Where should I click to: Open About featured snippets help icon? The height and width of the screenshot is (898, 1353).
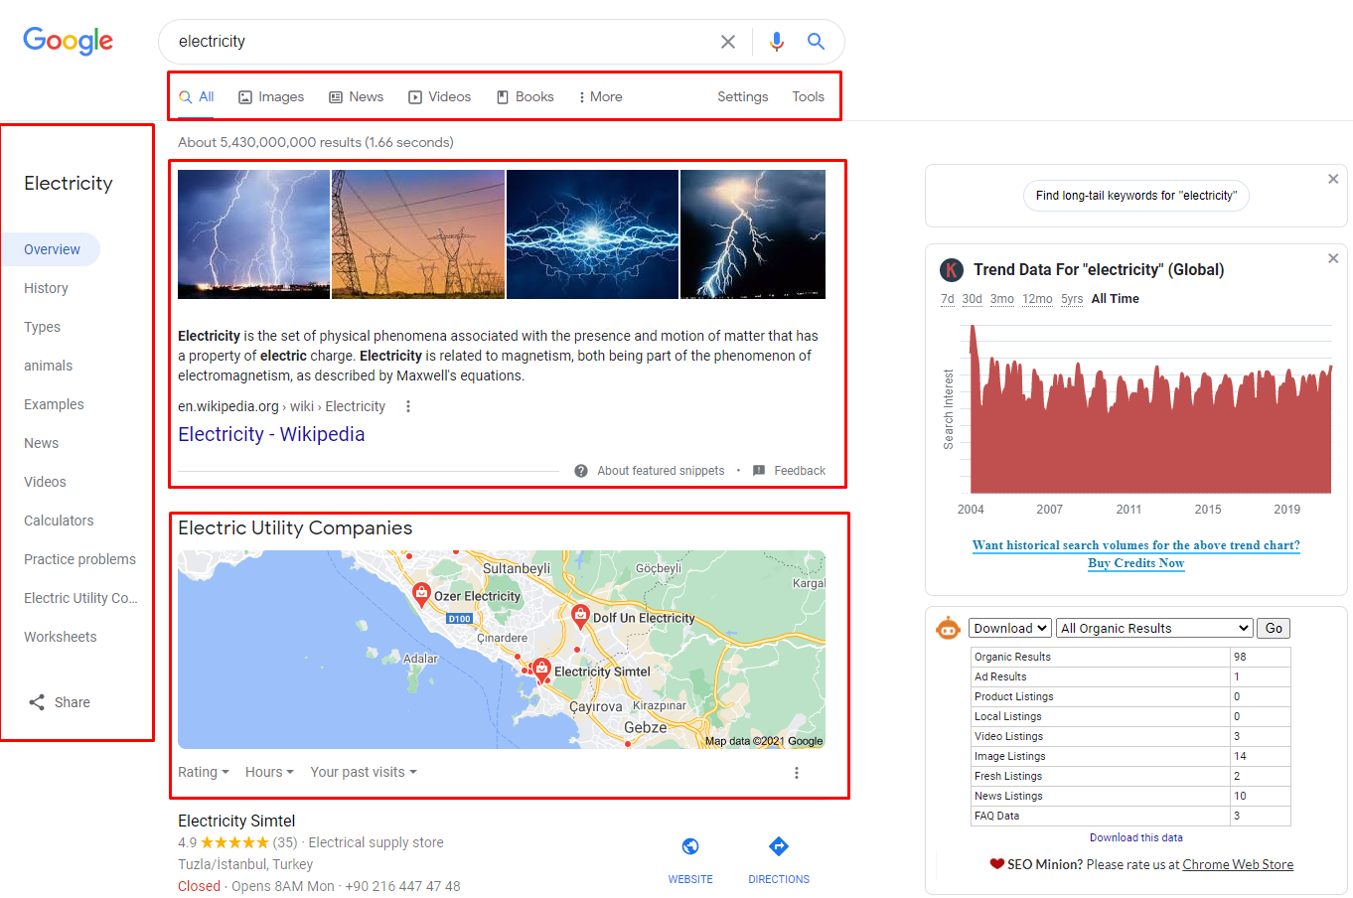pos(581,471)
